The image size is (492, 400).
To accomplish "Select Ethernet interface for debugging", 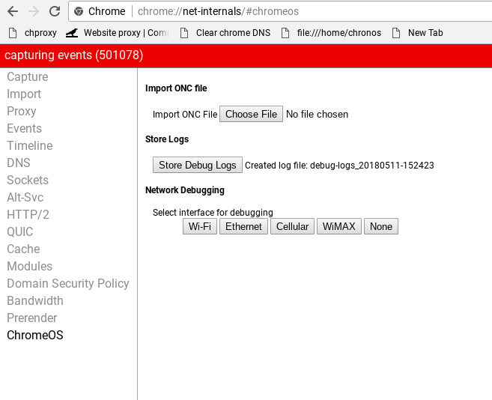I will pyautogui.click(x=243, y=226).
